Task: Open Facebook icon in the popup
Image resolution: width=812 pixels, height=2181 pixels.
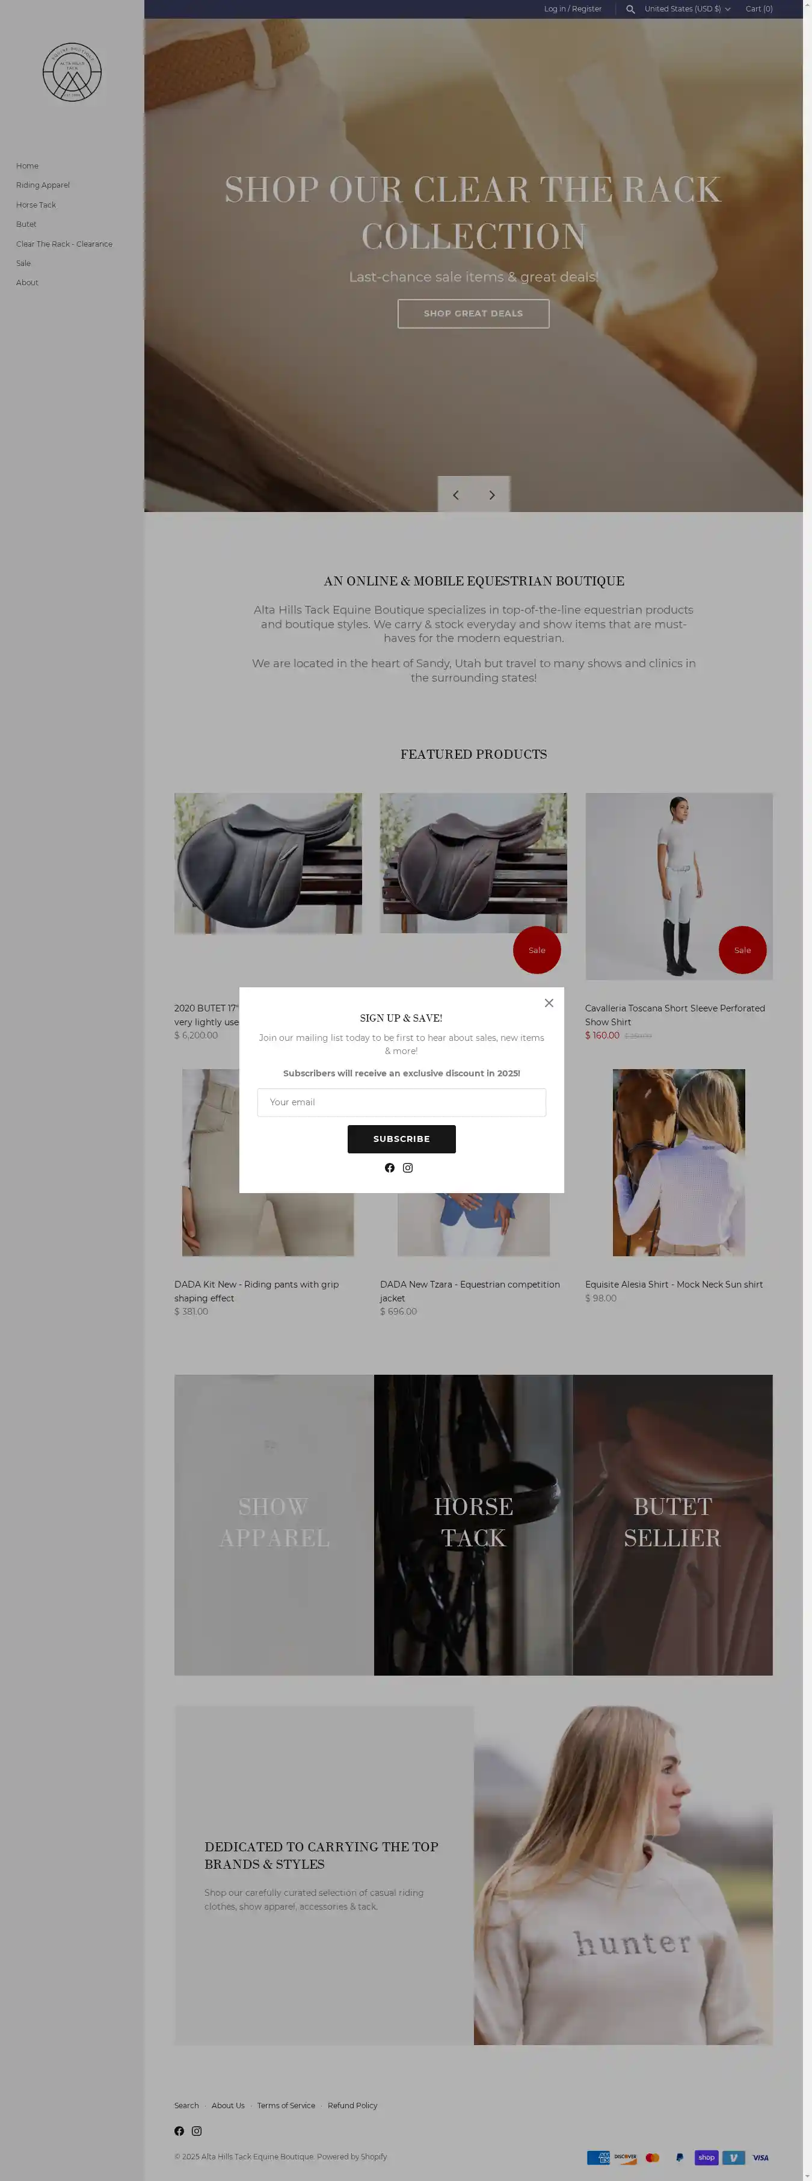Action: click(x=390, y=1168)
